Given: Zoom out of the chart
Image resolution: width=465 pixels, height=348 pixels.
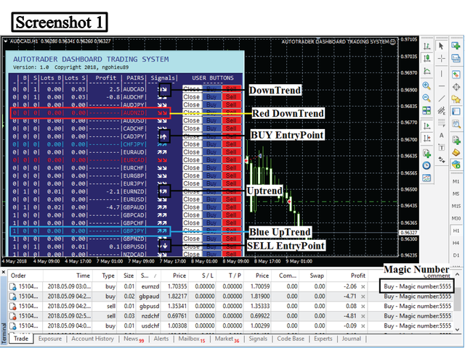Looking at the screenshot, I should coord(426,98).
